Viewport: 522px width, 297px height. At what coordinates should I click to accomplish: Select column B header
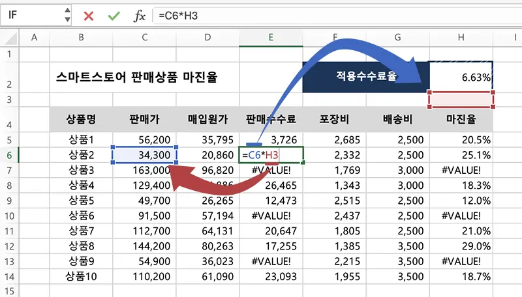81,38
